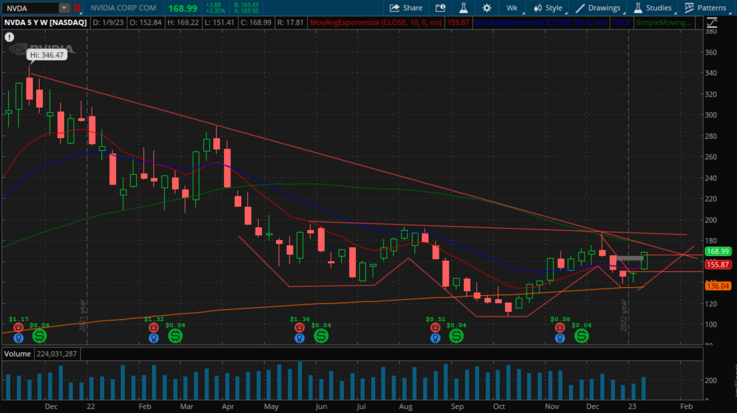Click the green dividend icon near Dec 2021

40,336
